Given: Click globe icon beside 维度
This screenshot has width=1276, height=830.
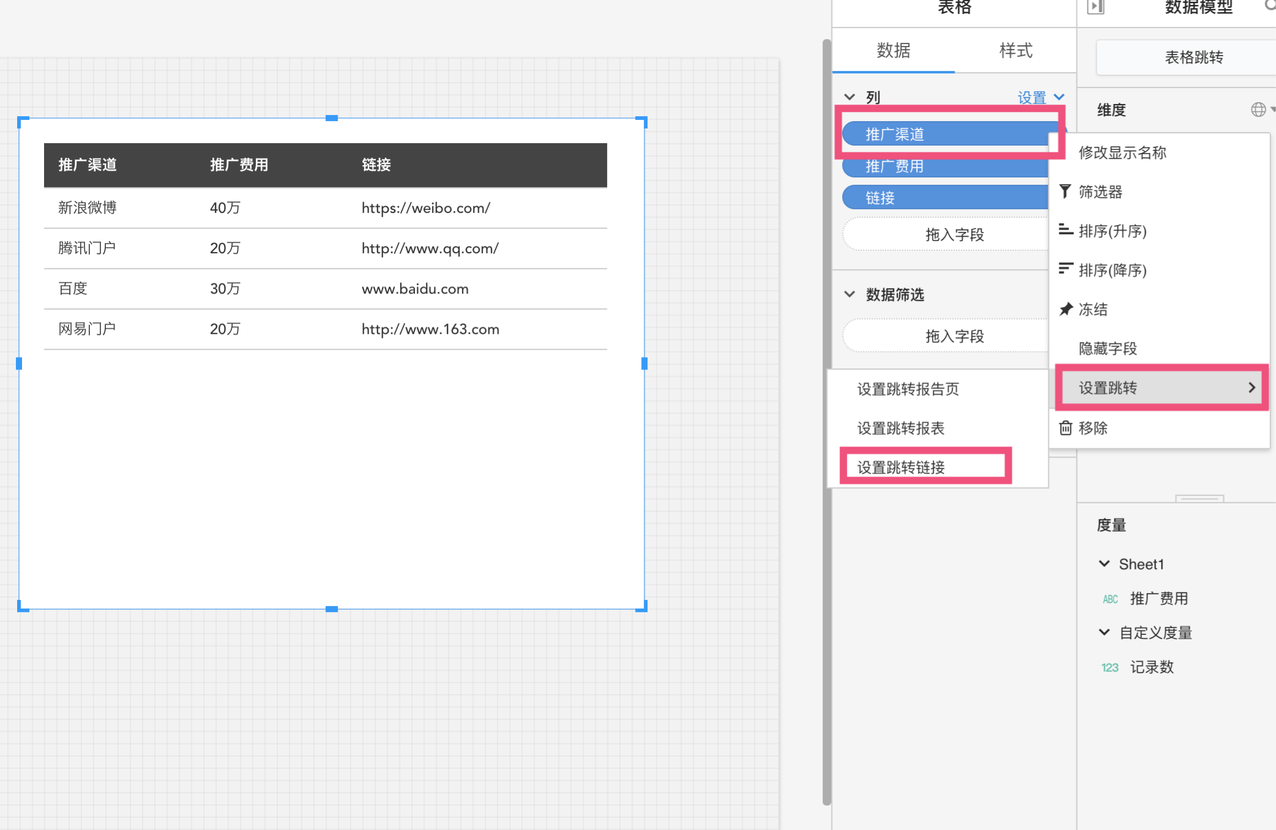Looking at the screenshot, I should (1258, 109).
